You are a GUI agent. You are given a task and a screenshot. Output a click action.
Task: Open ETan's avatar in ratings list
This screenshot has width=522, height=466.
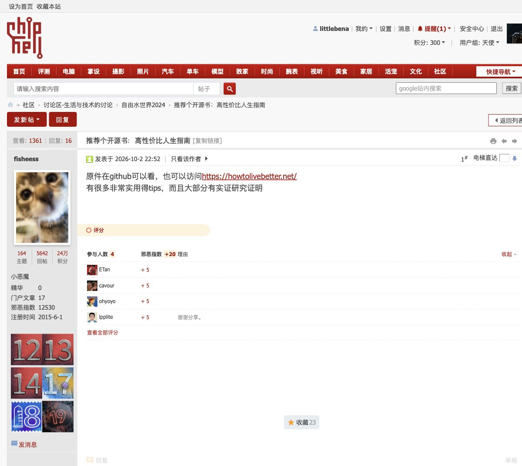tap(92, 270)
